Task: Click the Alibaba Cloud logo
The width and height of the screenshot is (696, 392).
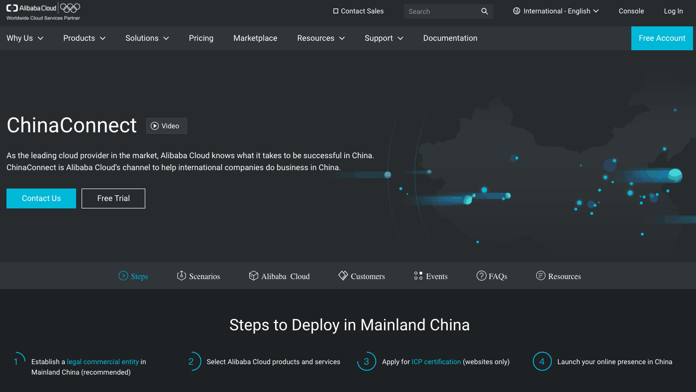Action: point(31,8)
